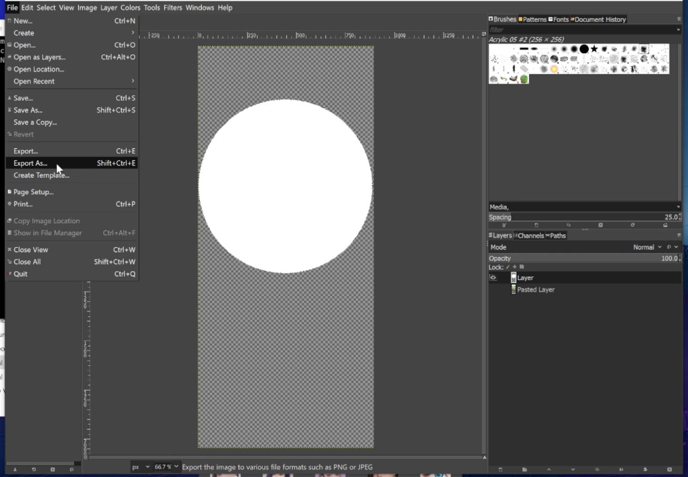Viewport: 688px width, 477px height.
Task: Click the canvas horizontal scrollbar
Action: 285,458
